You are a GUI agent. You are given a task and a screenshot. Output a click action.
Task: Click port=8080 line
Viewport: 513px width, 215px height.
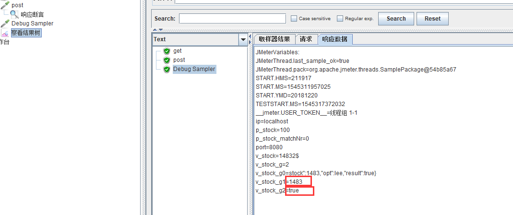click(269, 147)
